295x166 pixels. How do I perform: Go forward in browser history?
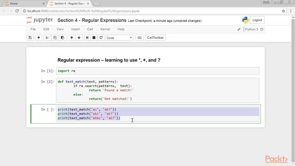click(x=11, y=11)
